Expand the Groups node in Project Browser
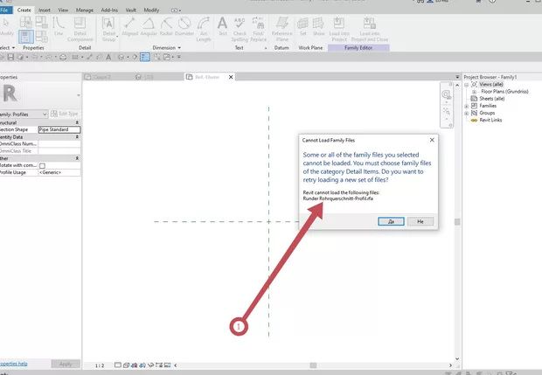This screenshot has width=542, height=375. pyautogui.click(x=466, y=112)
